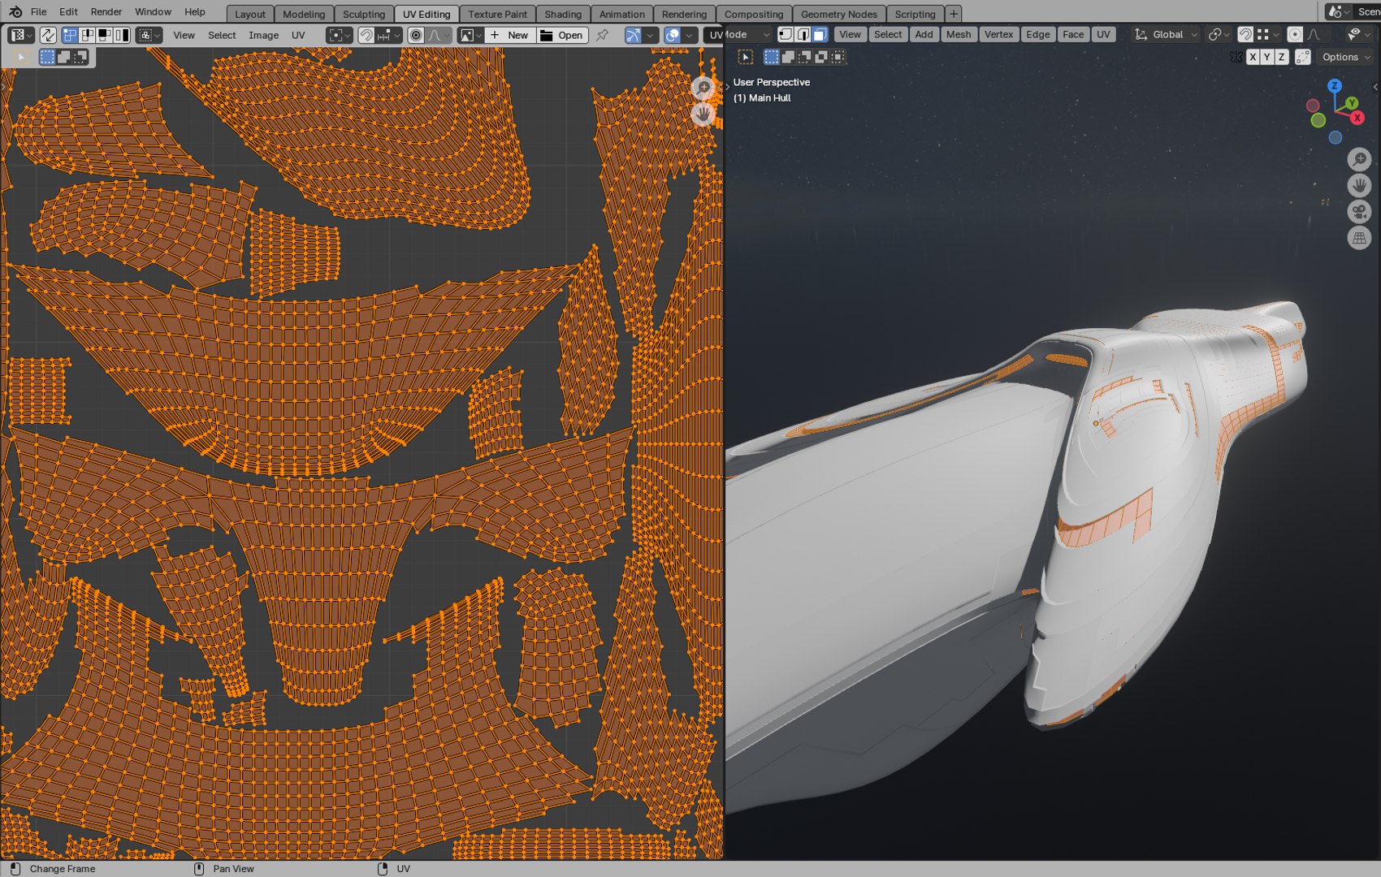Switch perspective/orthographic grid icon
Viewport: 1381px width, 877px height.
(x=1359, y=238)
